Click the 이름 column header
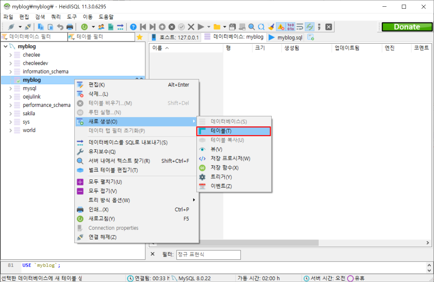 pos(161,48)
